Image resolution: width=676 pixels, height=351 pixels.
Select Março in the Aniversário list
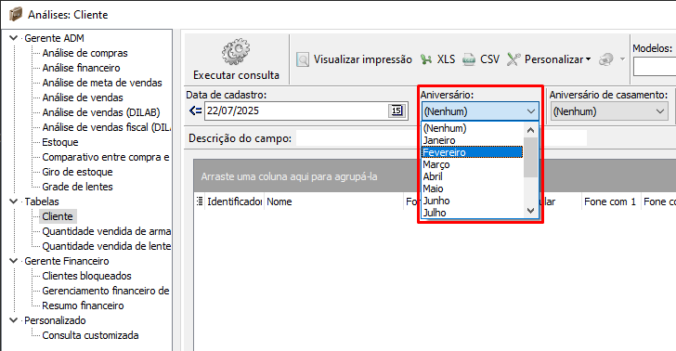[472, 164]
